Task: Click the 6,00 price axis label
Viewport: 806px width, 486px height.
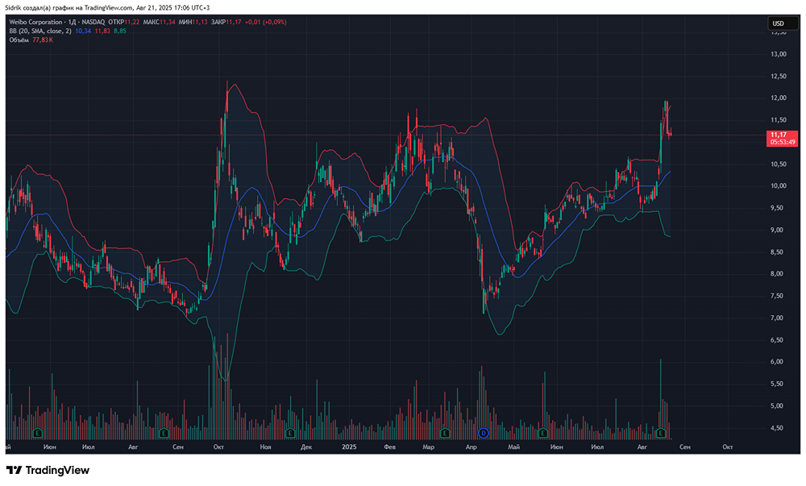Action: click(x=779, y=362)
